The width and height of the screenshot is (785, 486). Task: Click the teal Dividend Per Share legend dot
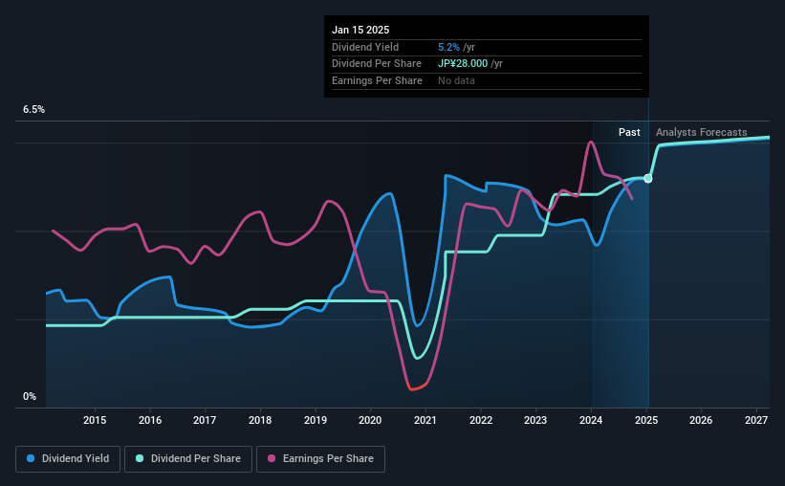[140, 458]
